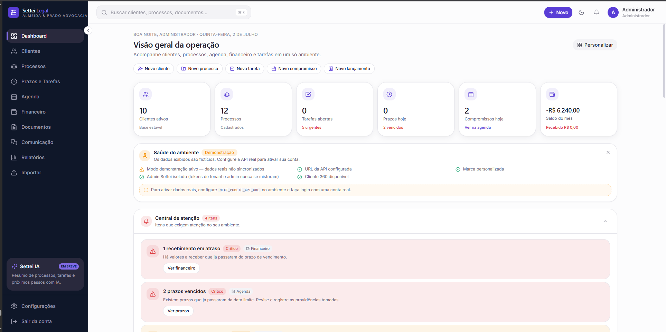The image size is (666, 332).
Task: Click the Crítico badge on prazos vencidos
Action: [217, 291]
